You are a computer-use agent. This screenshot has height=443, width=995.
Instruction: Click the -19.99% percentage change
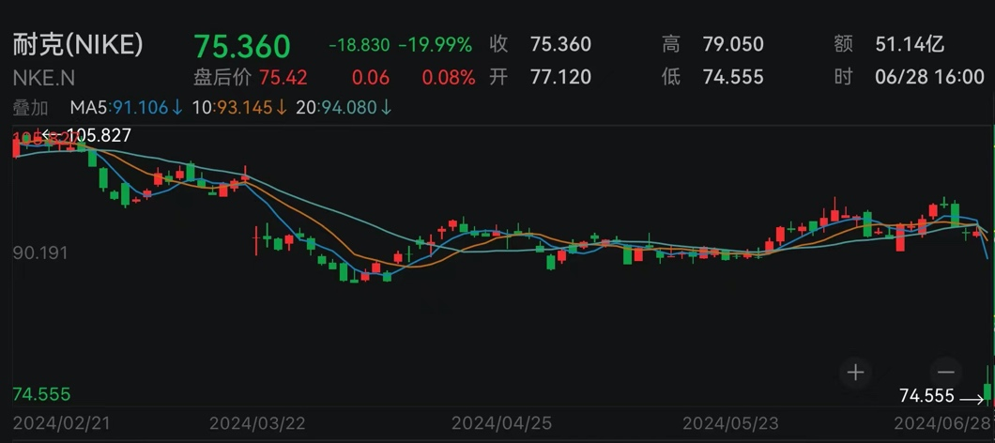pyautogui.click(x=436, y=45)
